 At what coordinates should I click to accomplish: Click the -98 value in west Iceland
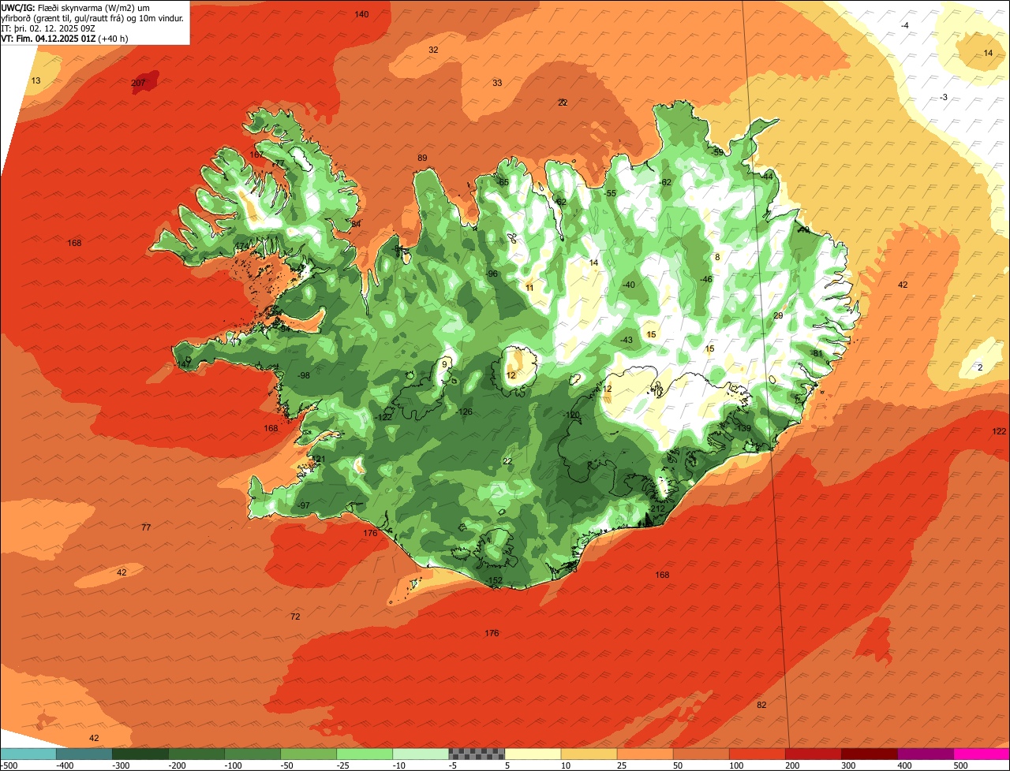[x=304, y=375]
